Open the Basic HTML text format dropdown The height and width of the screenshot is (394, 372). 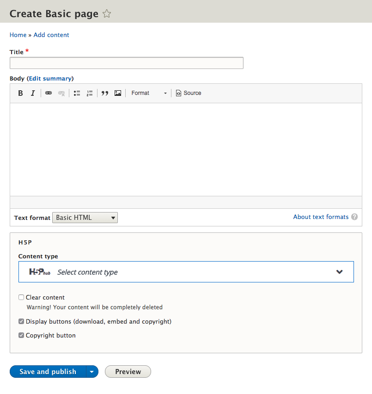pyautogui.click(x=85, y=218)
